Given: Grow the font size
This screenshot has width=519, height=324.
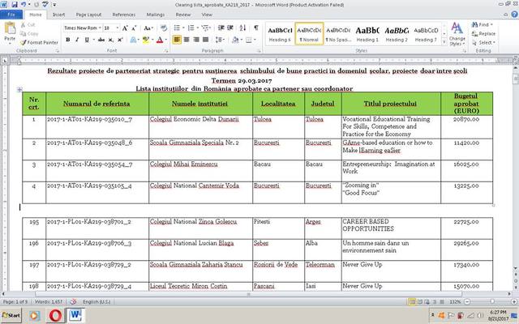Looking at the screenshot, I should click(x=125, y=28).
